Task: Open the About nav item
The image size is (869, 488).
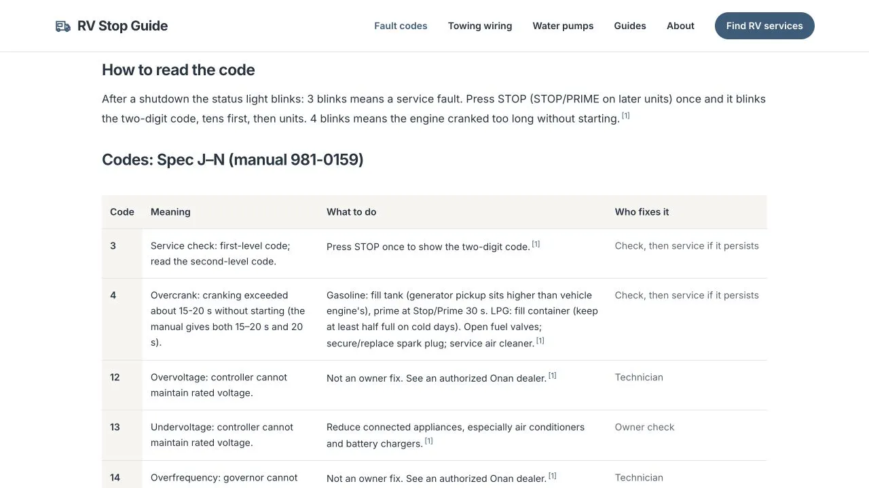Action: tap(680, 26)
